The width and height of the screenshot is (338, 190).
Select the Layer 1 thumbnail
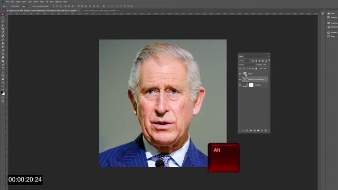pos(245,74)
